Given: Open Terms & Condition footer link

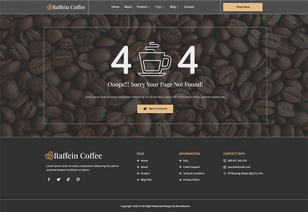Looking at the screenshot, I should click(x=194, y=174).
